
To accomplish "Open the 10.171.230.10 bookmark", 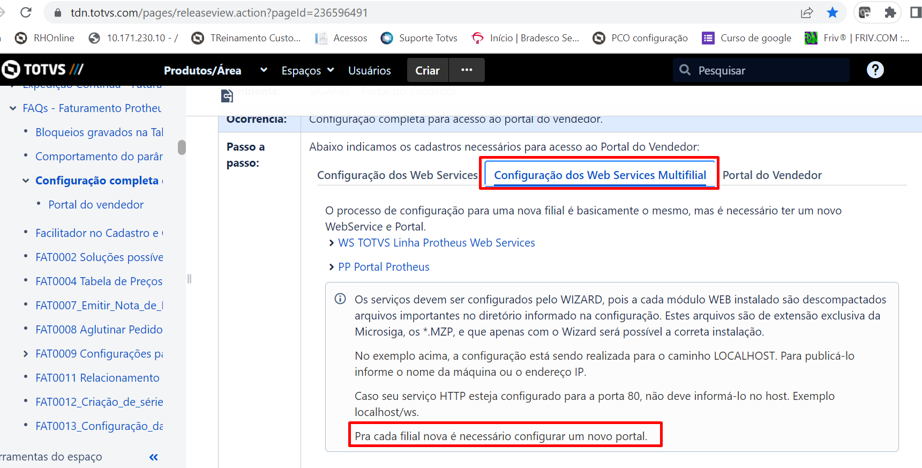I will pyautogui.click(x=133, y=38).
